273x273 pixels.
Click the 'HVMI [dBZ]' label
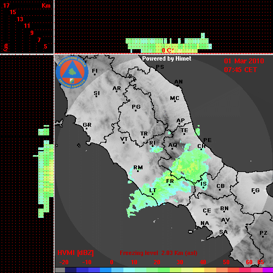75,253
